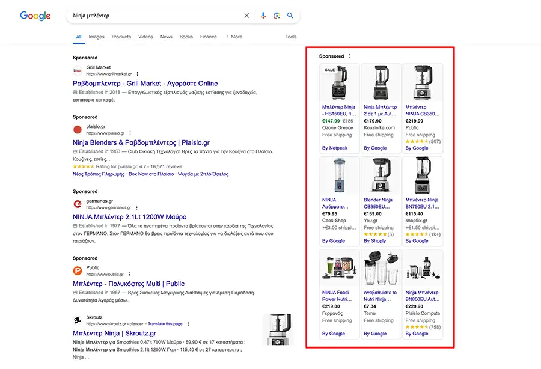This screenshot has height=369, width=541.
Task: Click Public orange favicon
Action: [x=78, y=271]
